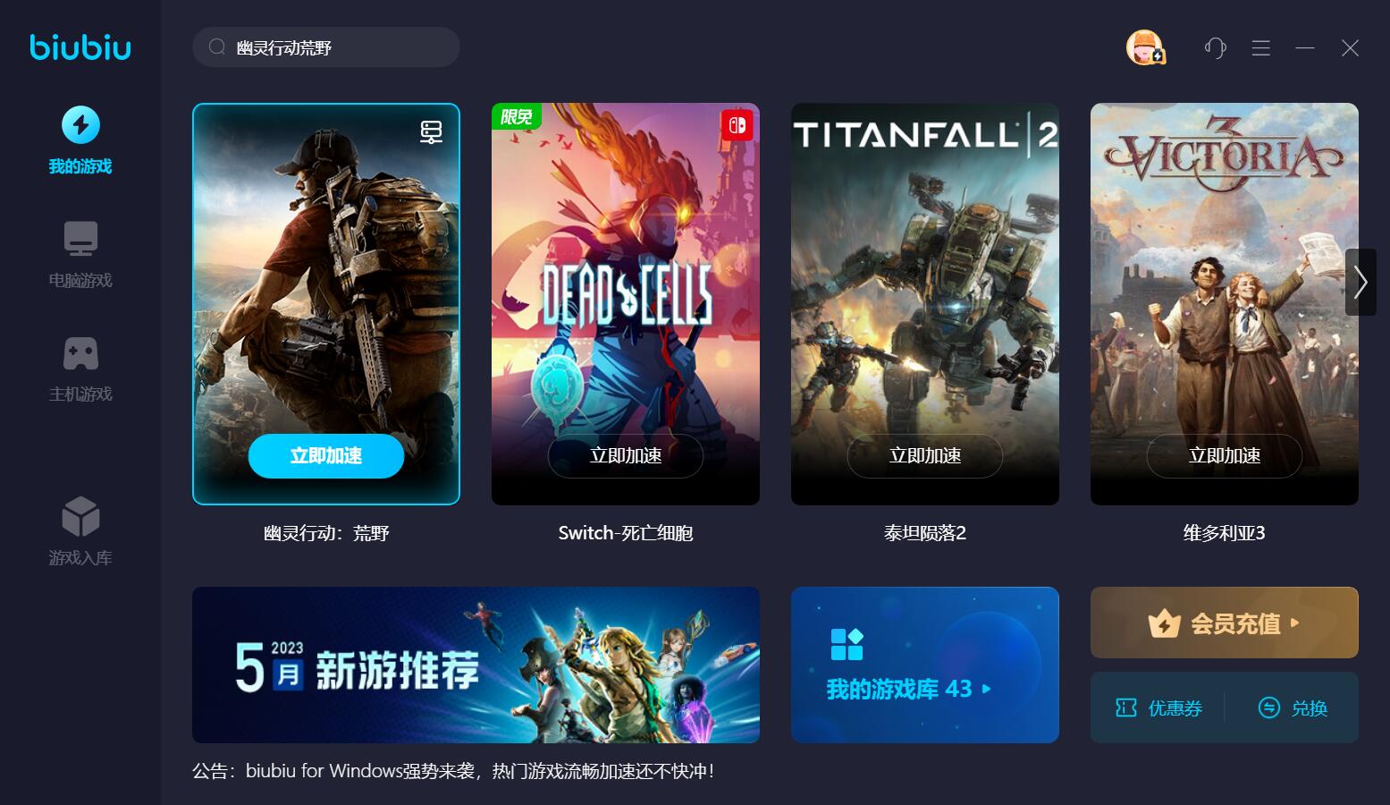
Task: Click the search field containing 幽灵行动荒野
Action: point(326,47)
